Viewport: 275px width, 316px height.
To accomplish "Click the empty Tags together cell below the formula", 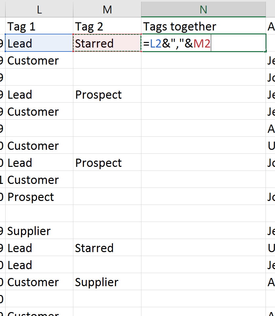I will [x=203, y=60].
